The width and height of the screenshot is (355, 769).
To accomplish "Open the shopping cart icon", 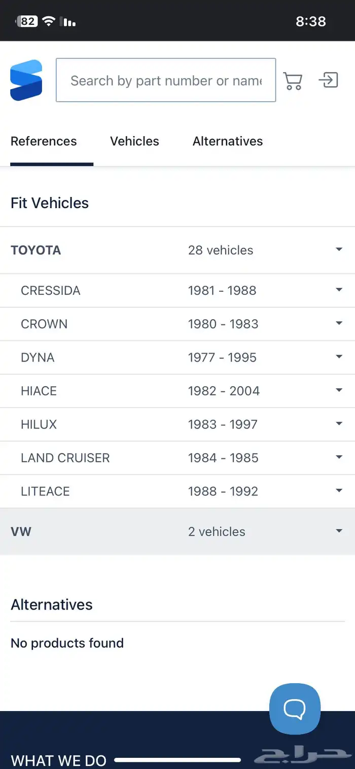I will (x=293, y=81).
